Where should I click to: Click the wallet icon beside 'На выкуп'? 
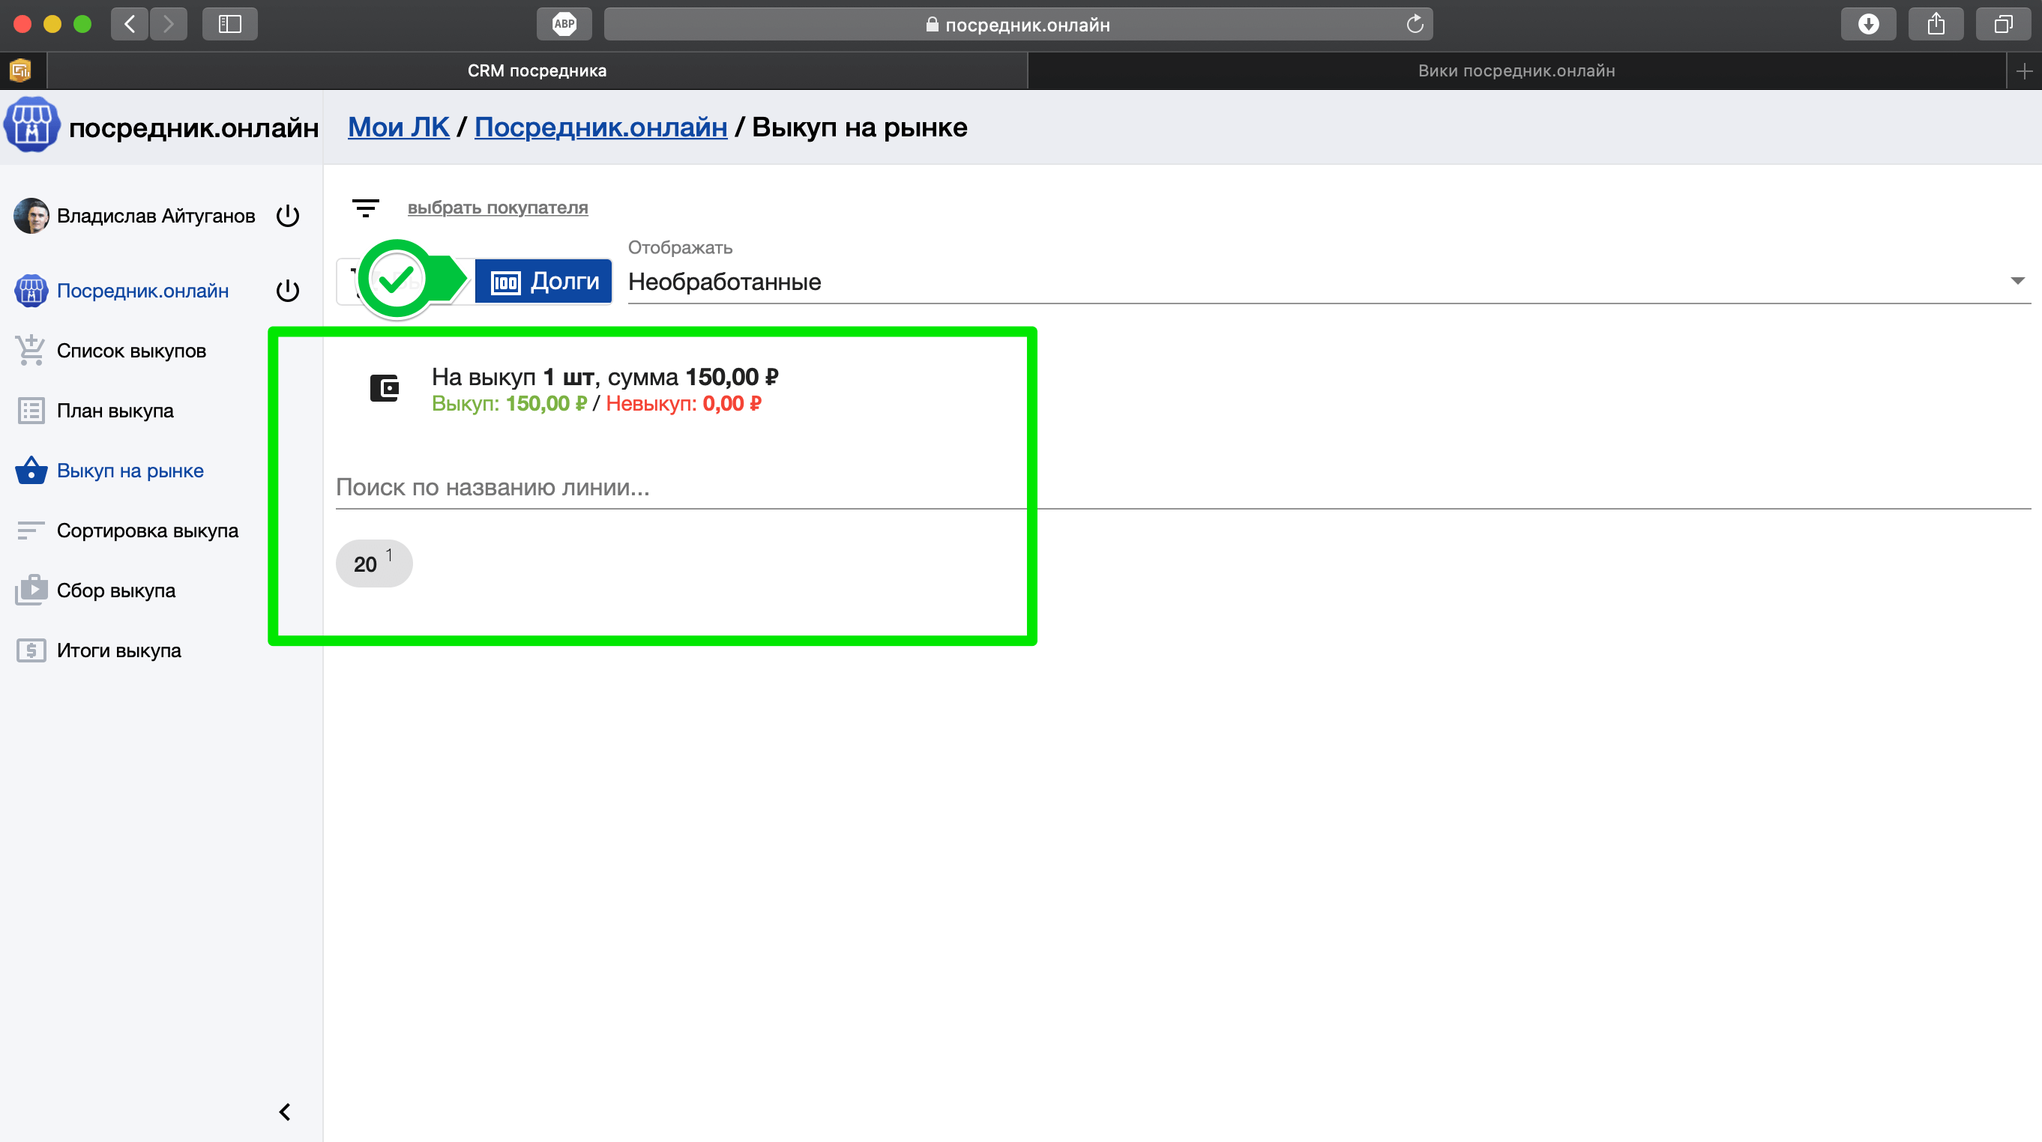click(385, 388)
